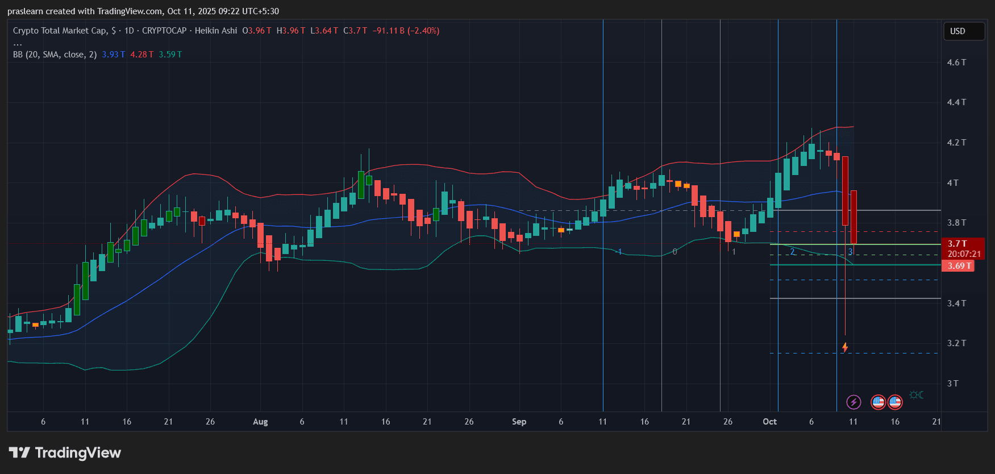Click the second US flag economic event icon
Viewport: 995px width, 474px height.
895,402
